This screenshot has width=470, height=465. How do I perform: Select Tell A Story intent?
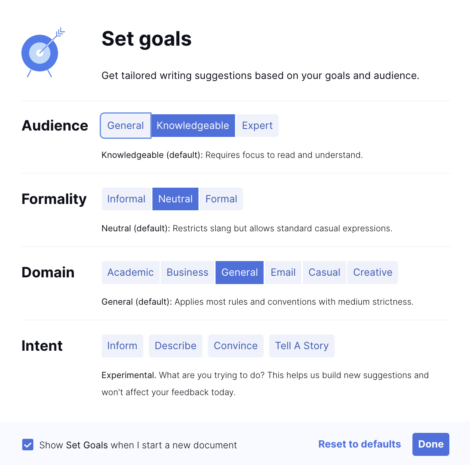302,346
